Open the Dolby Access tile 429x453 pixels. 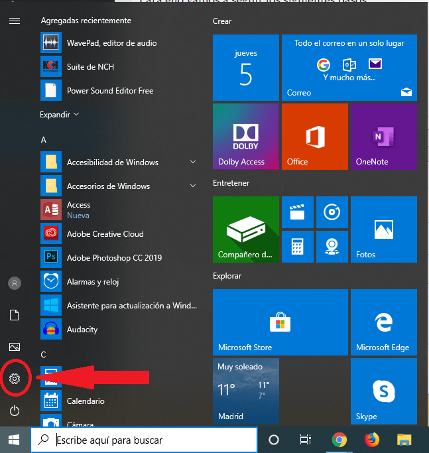pos(246,137)
